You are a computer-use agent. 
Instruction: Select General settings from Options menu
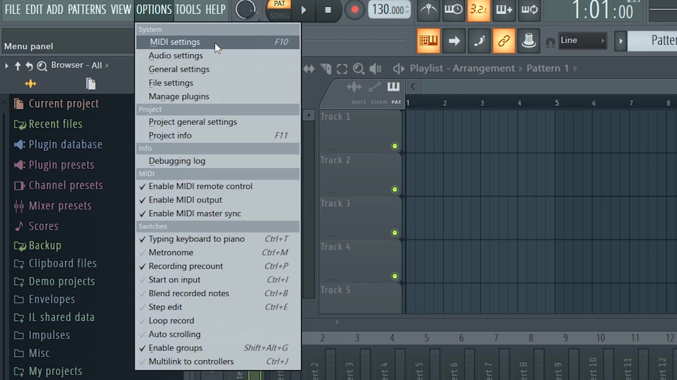(179, 69)
